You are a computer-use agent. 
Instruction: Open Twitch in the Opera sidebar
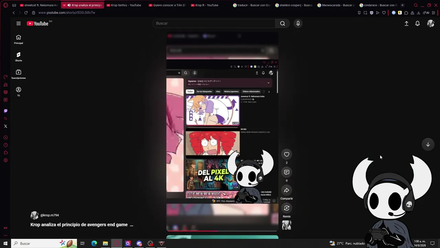point(5,111)
